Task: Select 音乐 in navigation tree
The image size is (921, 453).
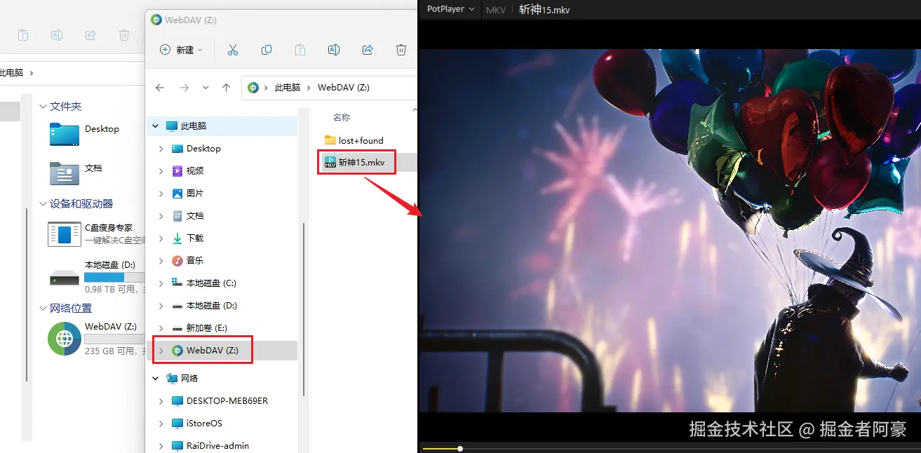Action: point(195,261)
